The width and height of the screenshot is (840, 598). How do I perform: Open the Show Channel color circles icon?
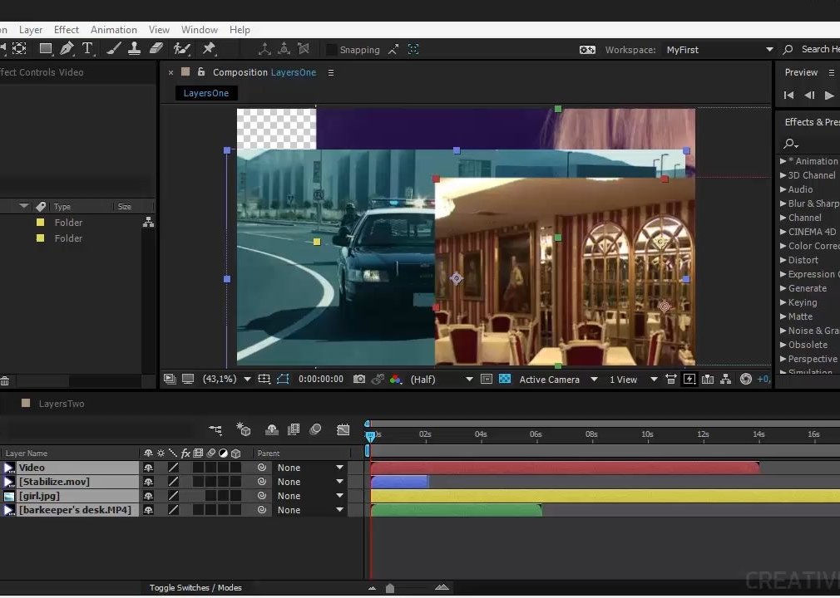coord(395,380)
